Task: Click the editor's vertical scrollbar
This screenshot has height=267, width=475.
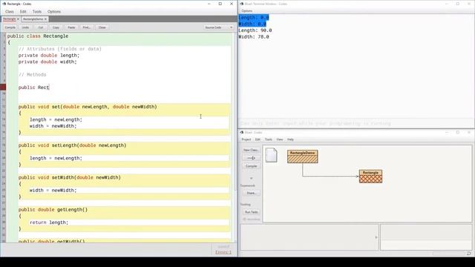Action: [x=235, y=112]
